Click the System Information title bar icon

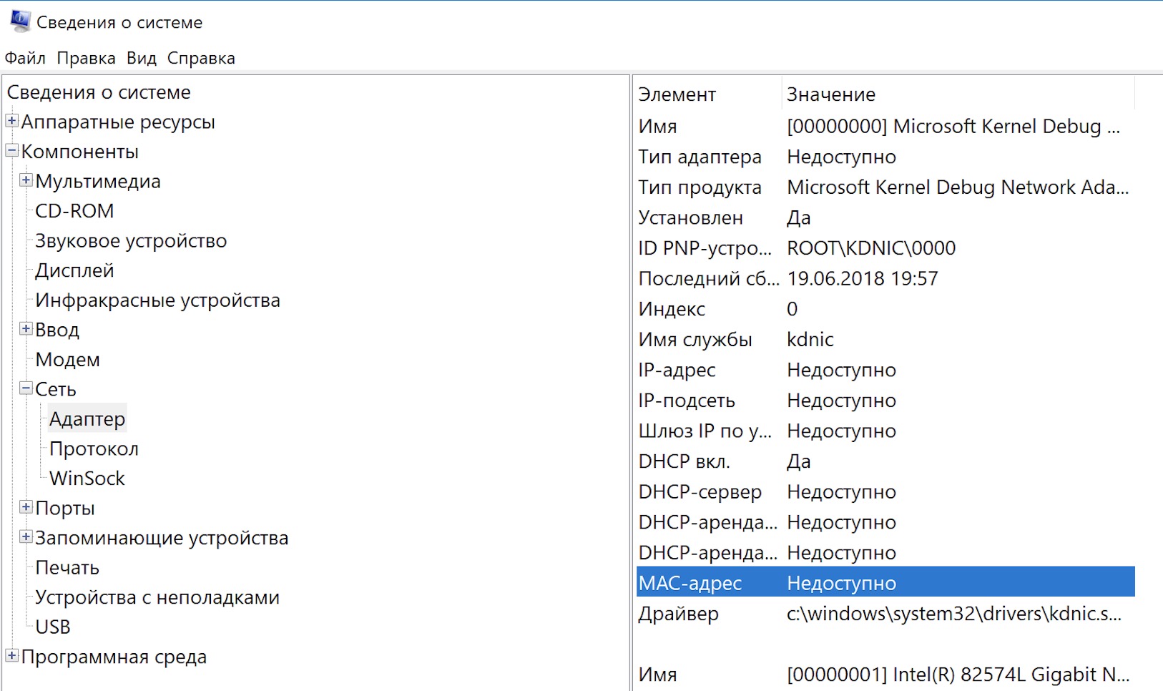[x=19, y=21]
